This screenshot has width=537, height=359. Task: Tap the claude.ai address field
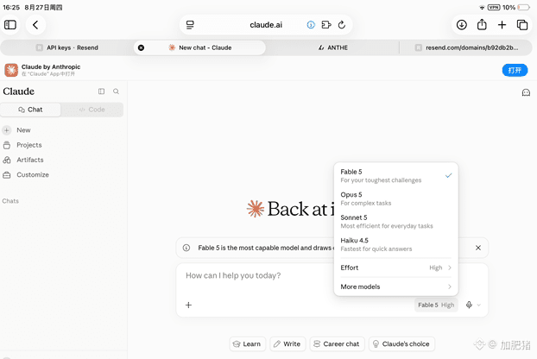[x=266, y=25]
